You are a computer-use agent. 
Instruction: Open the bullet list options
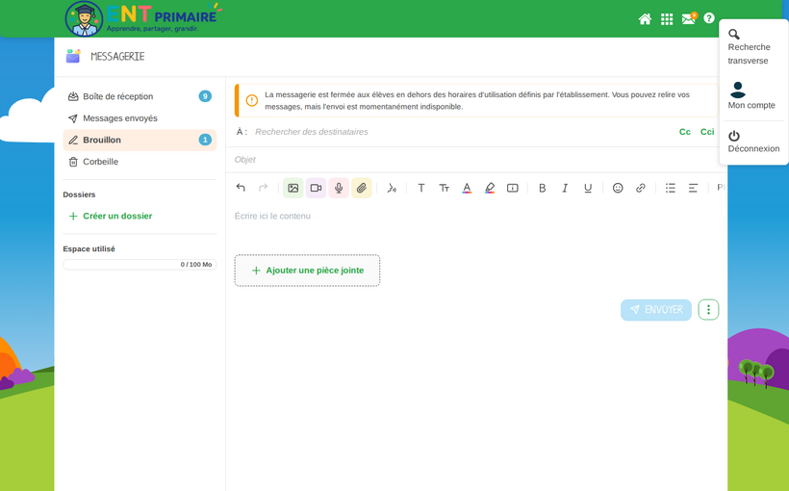671,188
